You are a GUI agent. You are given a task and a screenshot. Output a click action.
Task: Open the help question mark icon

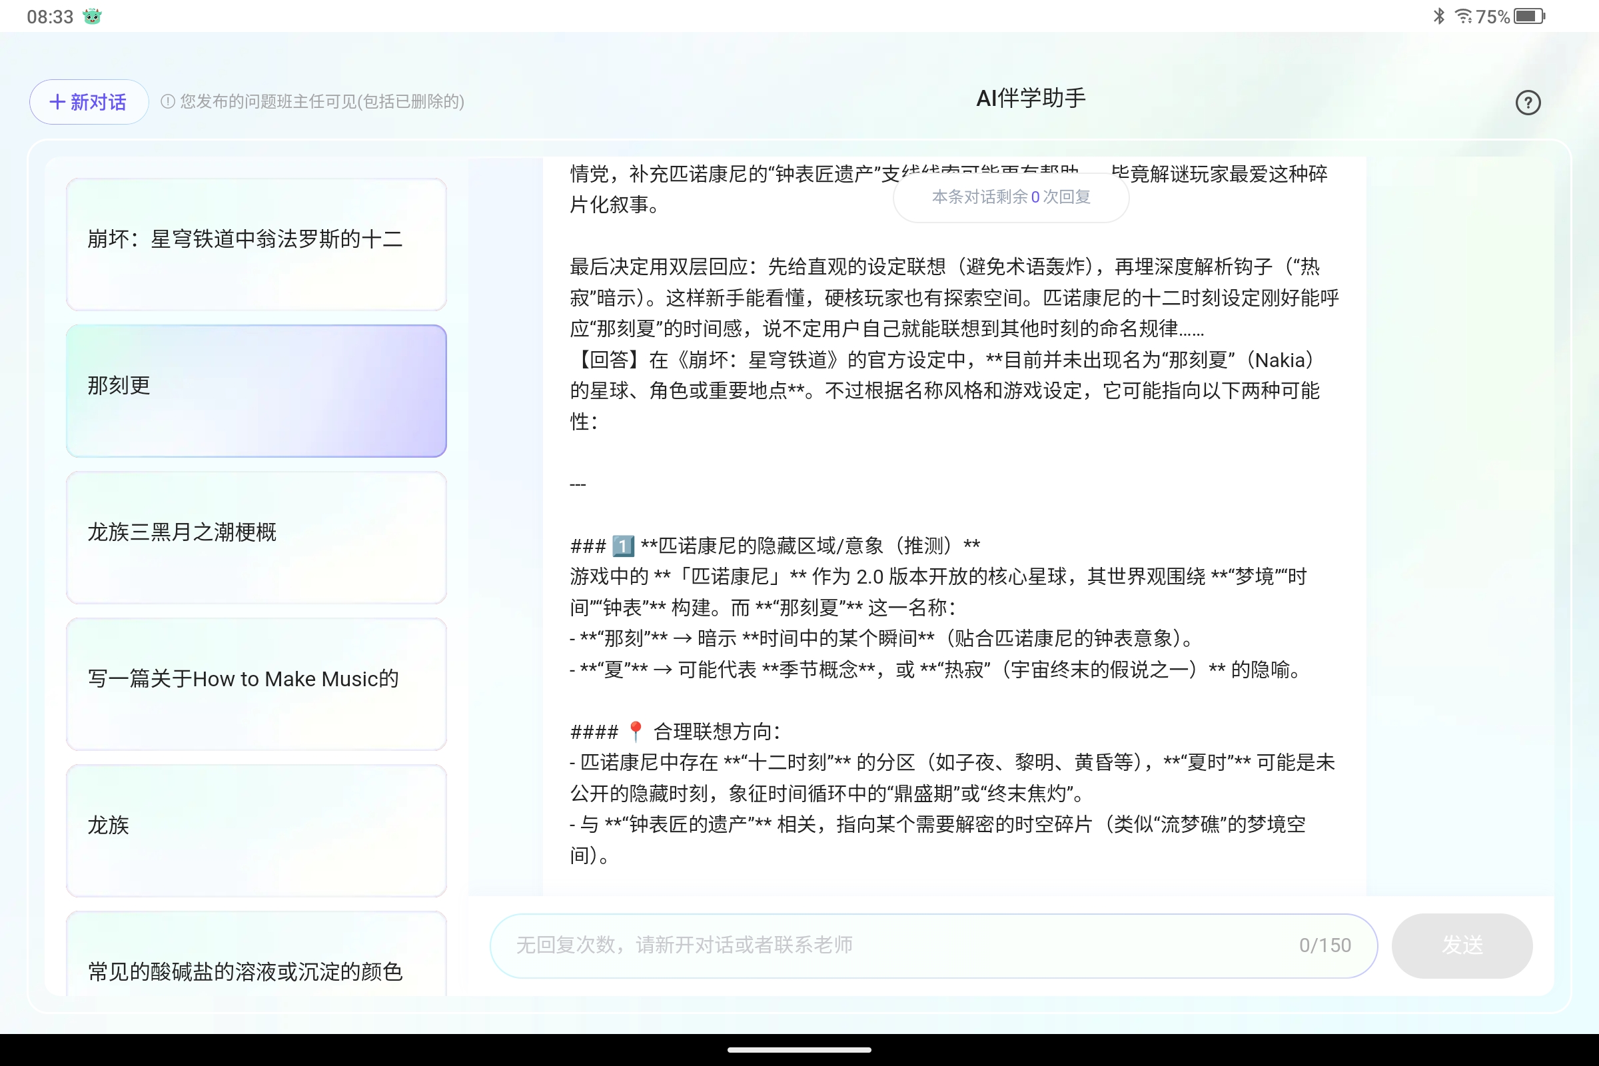[1528, 103]
